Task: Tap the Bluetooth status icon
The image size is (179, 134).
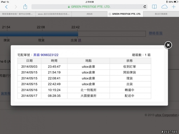Action: (x=167, y=2)
